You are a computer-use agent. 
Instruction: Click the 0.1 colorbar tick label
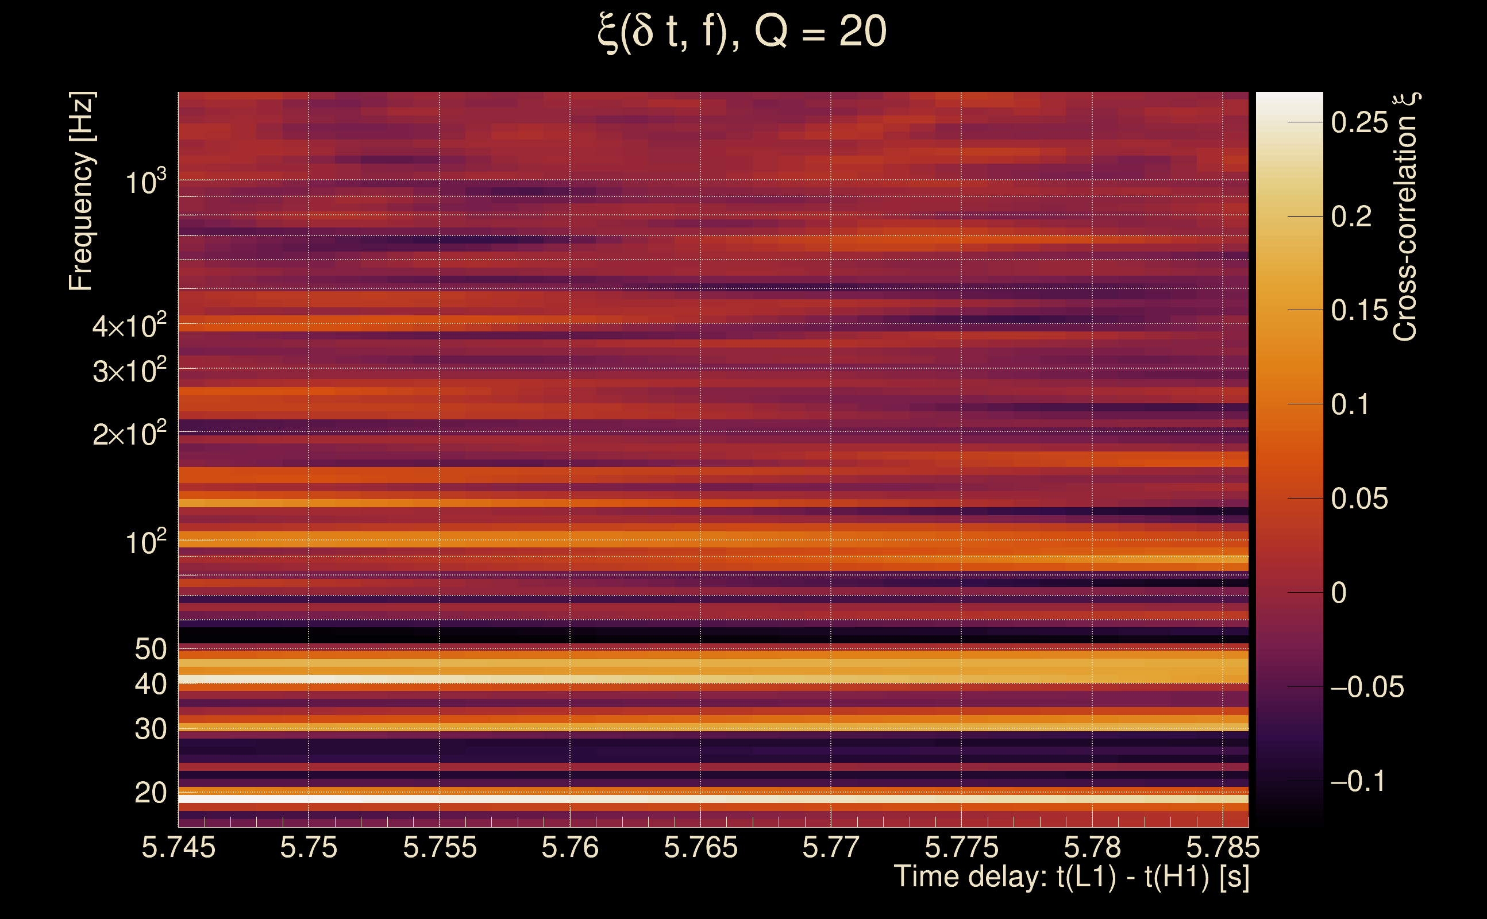click(x=1350, y=405)
